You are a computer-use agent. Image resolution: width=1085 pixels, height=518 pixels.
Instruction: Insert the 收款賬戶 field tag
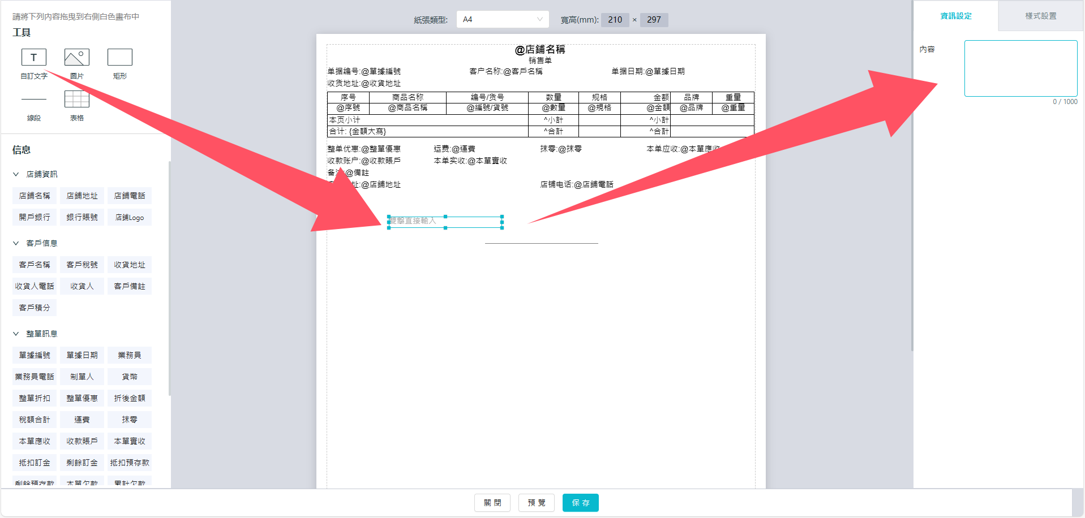click(82, 441)
